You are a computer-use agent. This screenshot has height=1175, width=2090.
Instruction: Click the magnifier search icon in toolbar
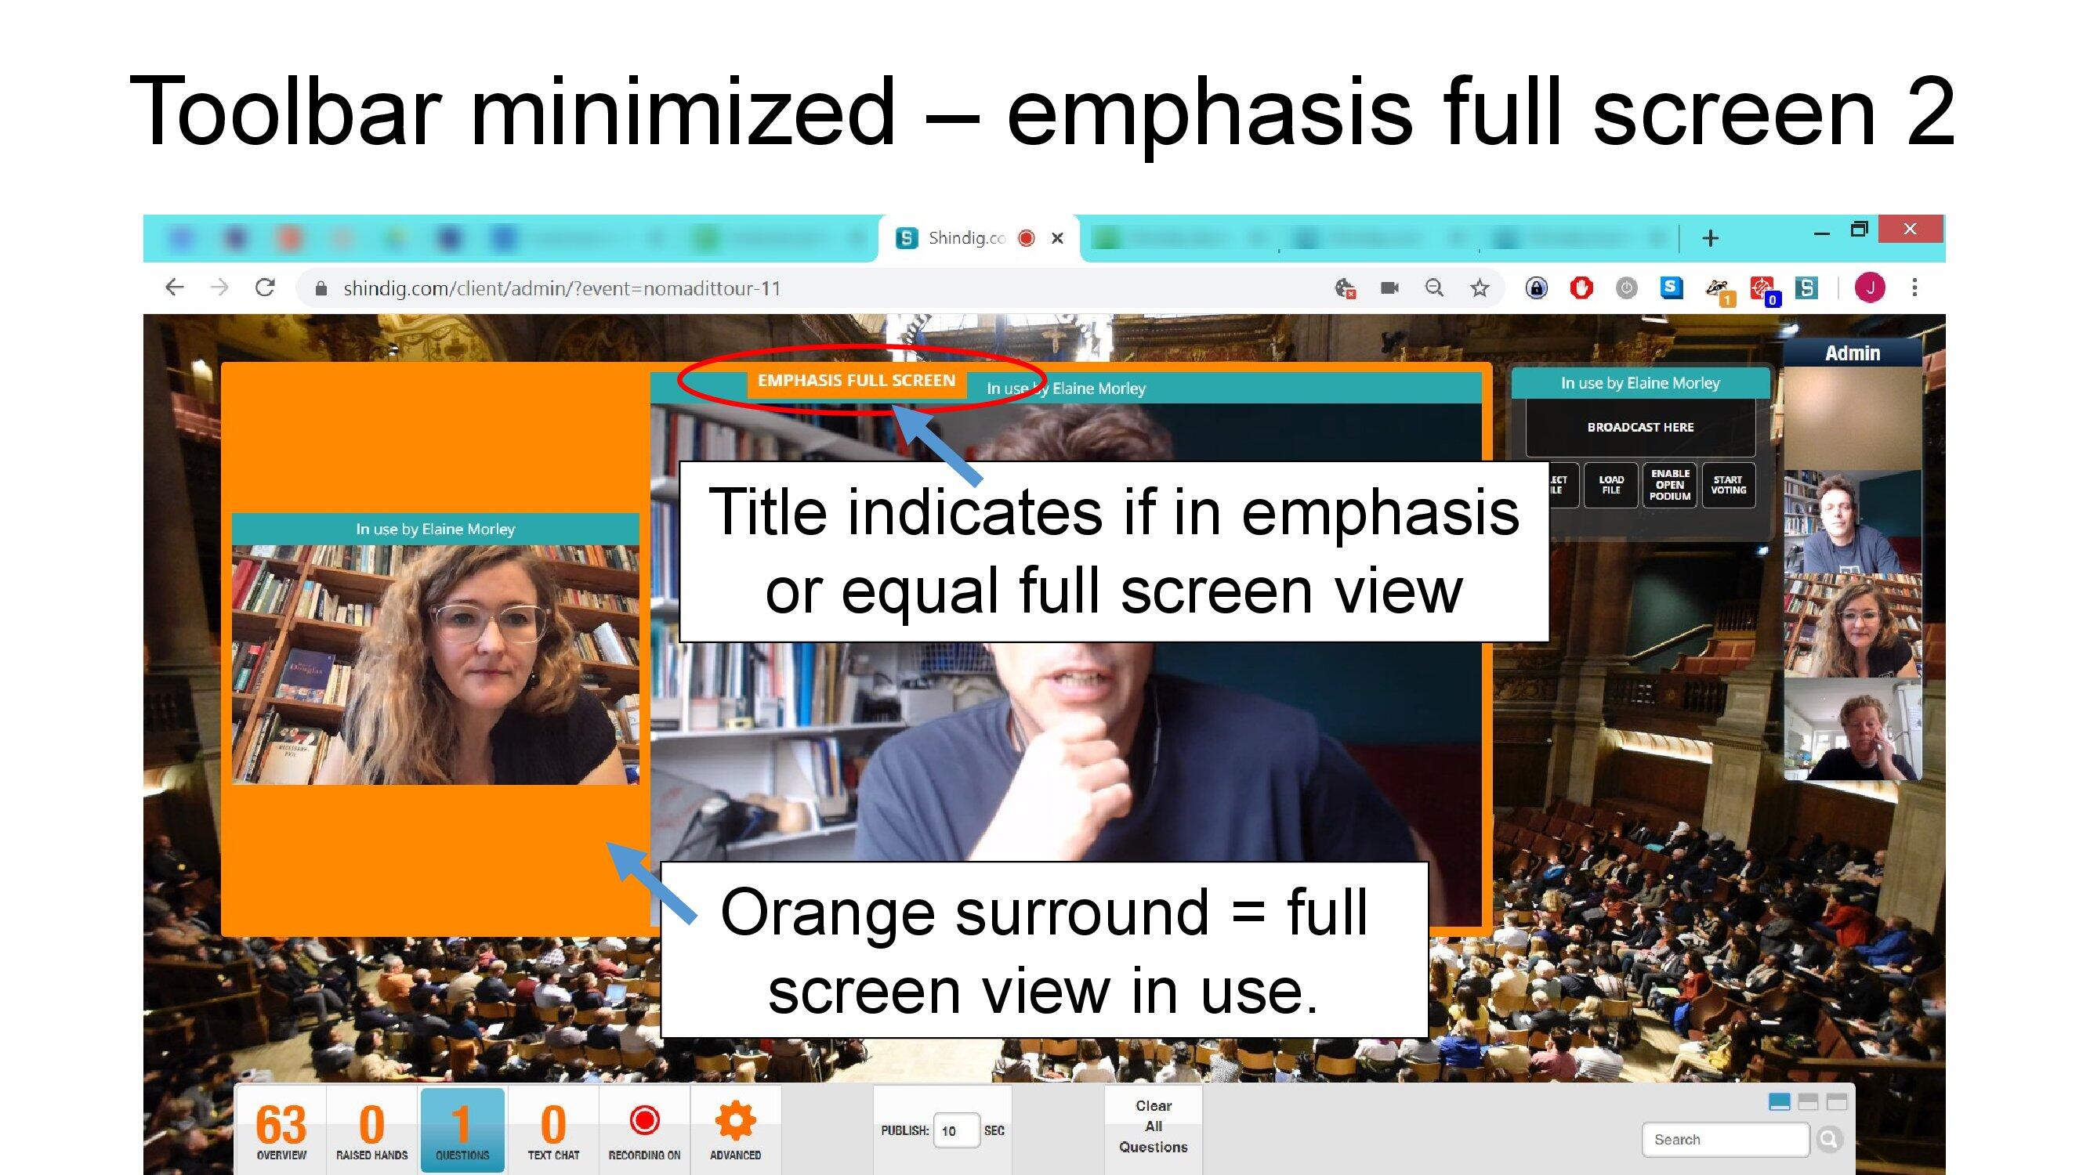tap(1829, 1139)
